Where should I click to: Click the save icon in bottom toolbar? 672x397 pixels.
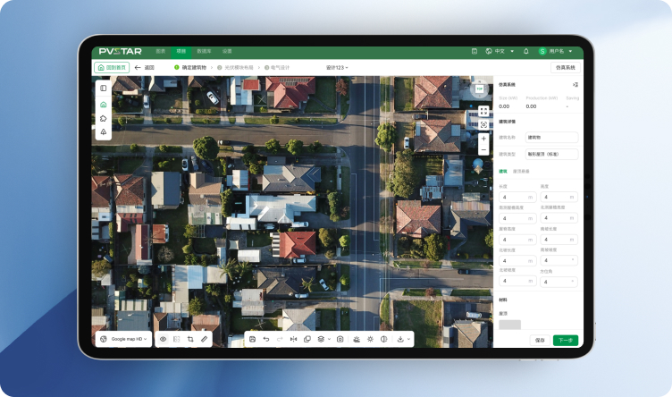(253, 340)
